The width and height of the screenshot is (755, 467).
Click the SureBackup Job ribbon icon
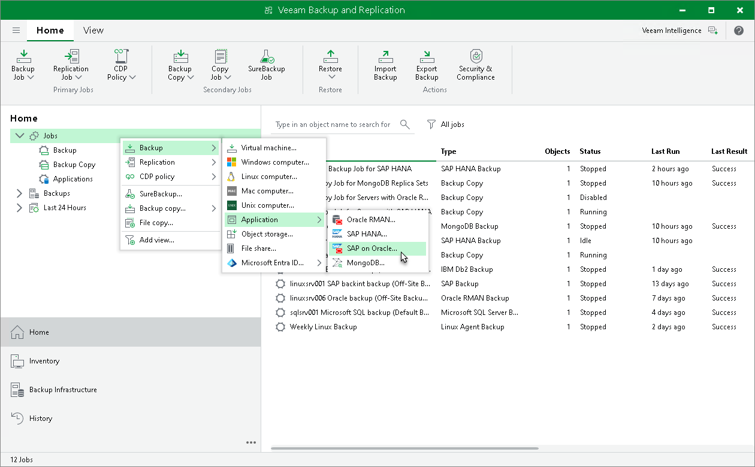coord(266,65)
